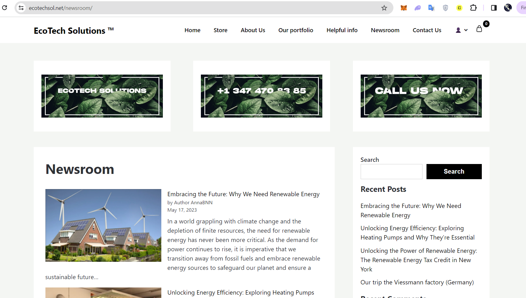Open recent post Embracing the Future
Screen dimensions: 526x298
pyautogui.click(x=411, y=210)
